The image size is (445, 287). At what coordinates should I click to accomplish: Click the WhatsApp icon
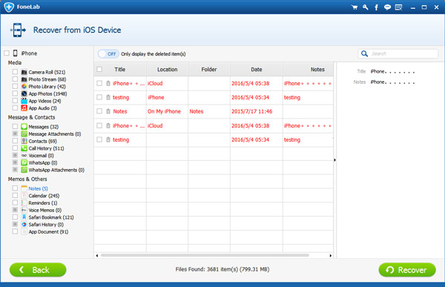pyautogui.click(x=24, y=162)
